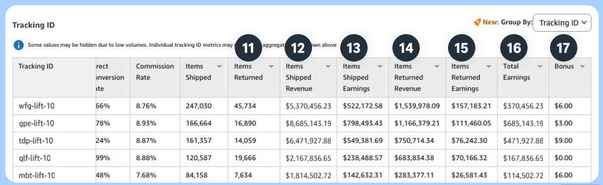
Task: Click the $142,632.31 shipped earnings cell
Action: click(x=363, y=175)
